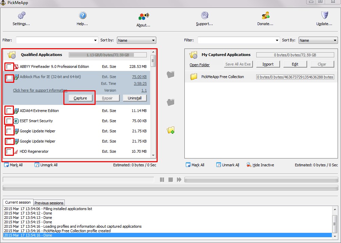Screen dimensions: 341x243
Task: Click the Qualified Applications folder icon
Action: 12,55
